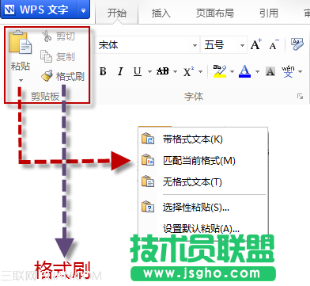Click the 粘贴 text label button
Image resolution: width=310 pixels, height=286 pixels.
coord(21,66)
